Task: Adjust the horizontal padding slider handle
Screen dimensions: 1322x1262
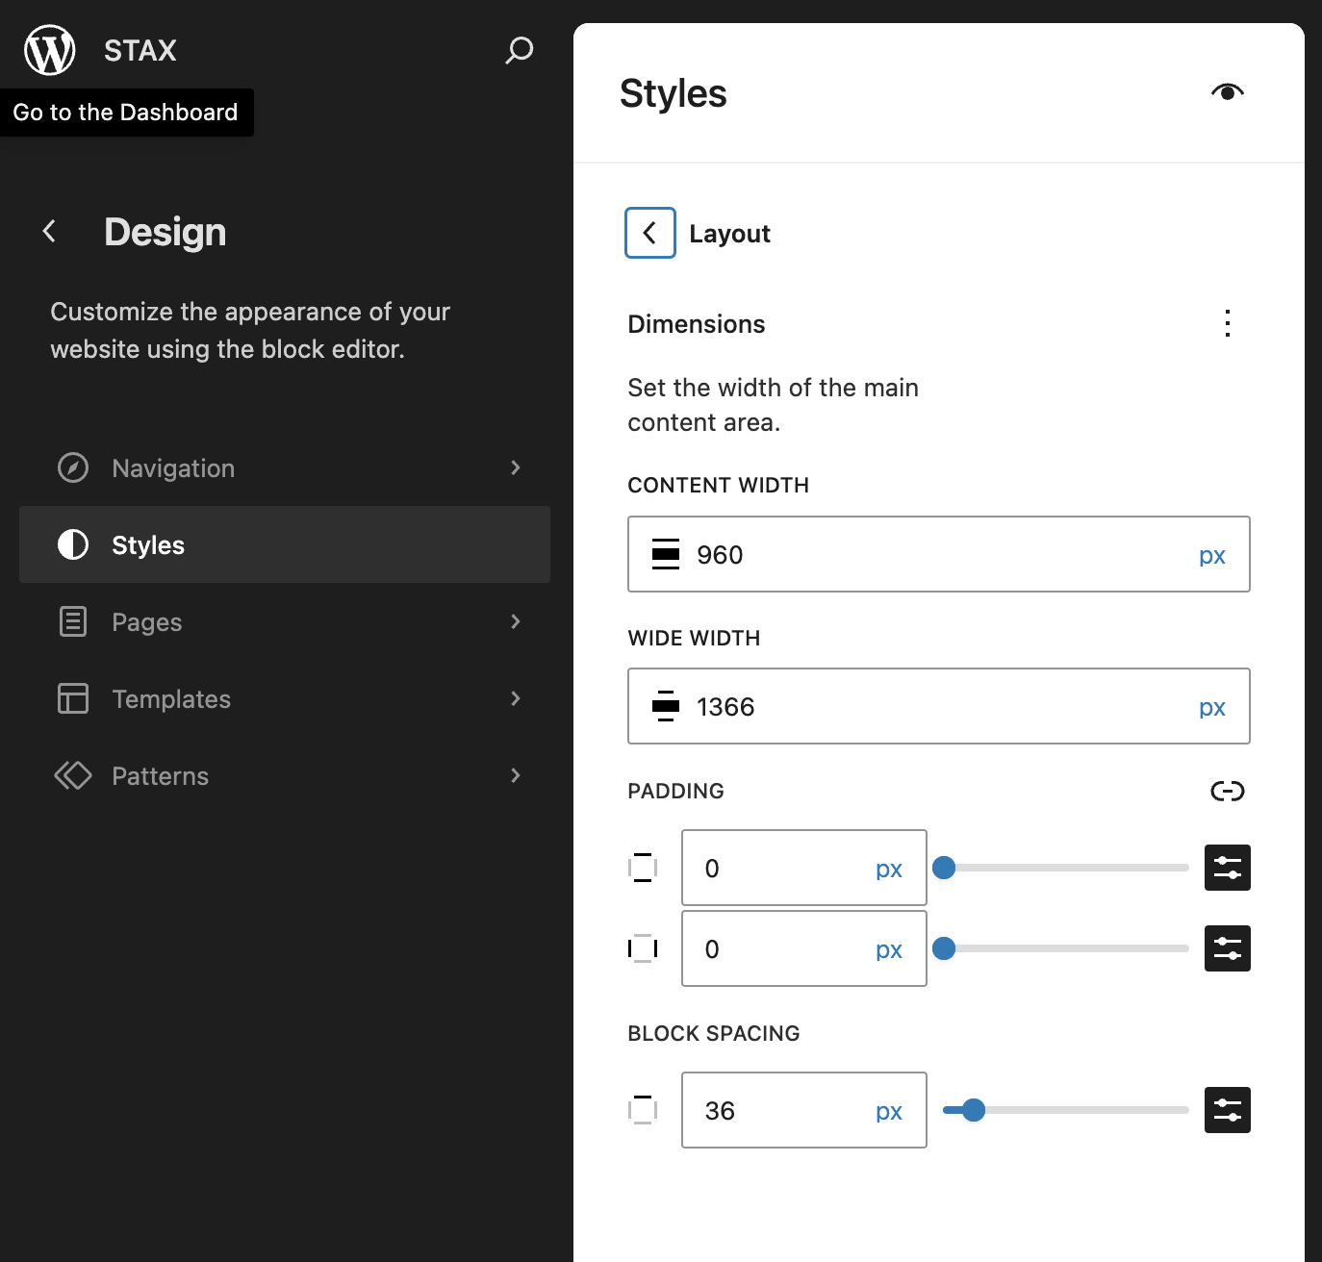Action: click(x=944, y=948)
